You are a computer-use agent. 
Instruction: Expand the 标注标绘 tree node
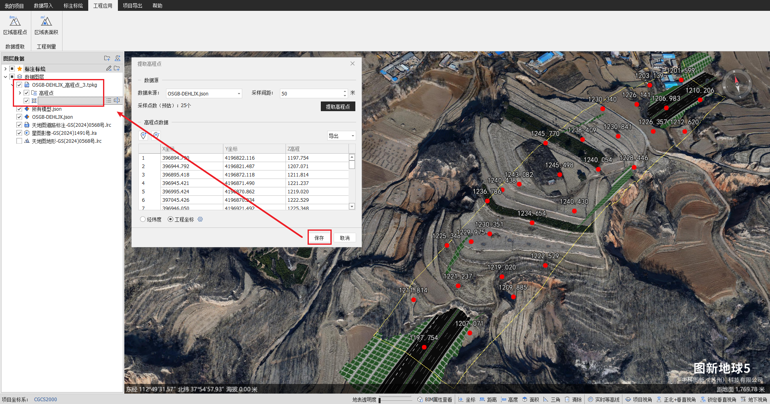point(6,69)
